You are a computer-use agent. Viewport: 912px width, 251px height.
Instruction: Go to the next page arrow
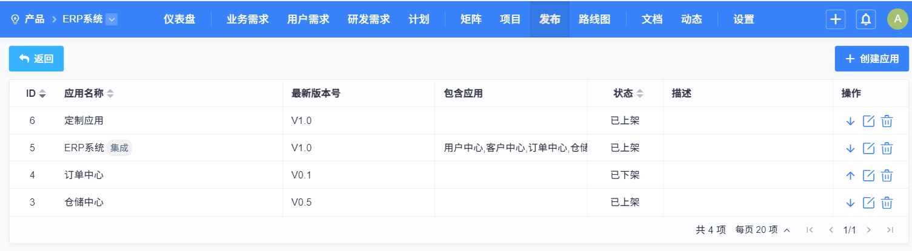pos(868,230)
